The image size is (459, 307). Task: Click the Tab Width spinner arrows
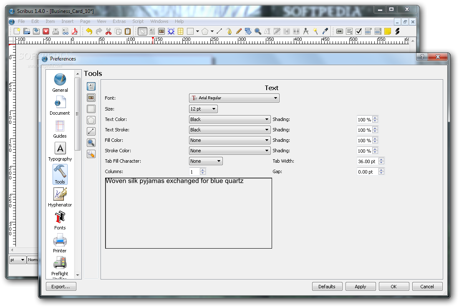[x=381, y=161]
